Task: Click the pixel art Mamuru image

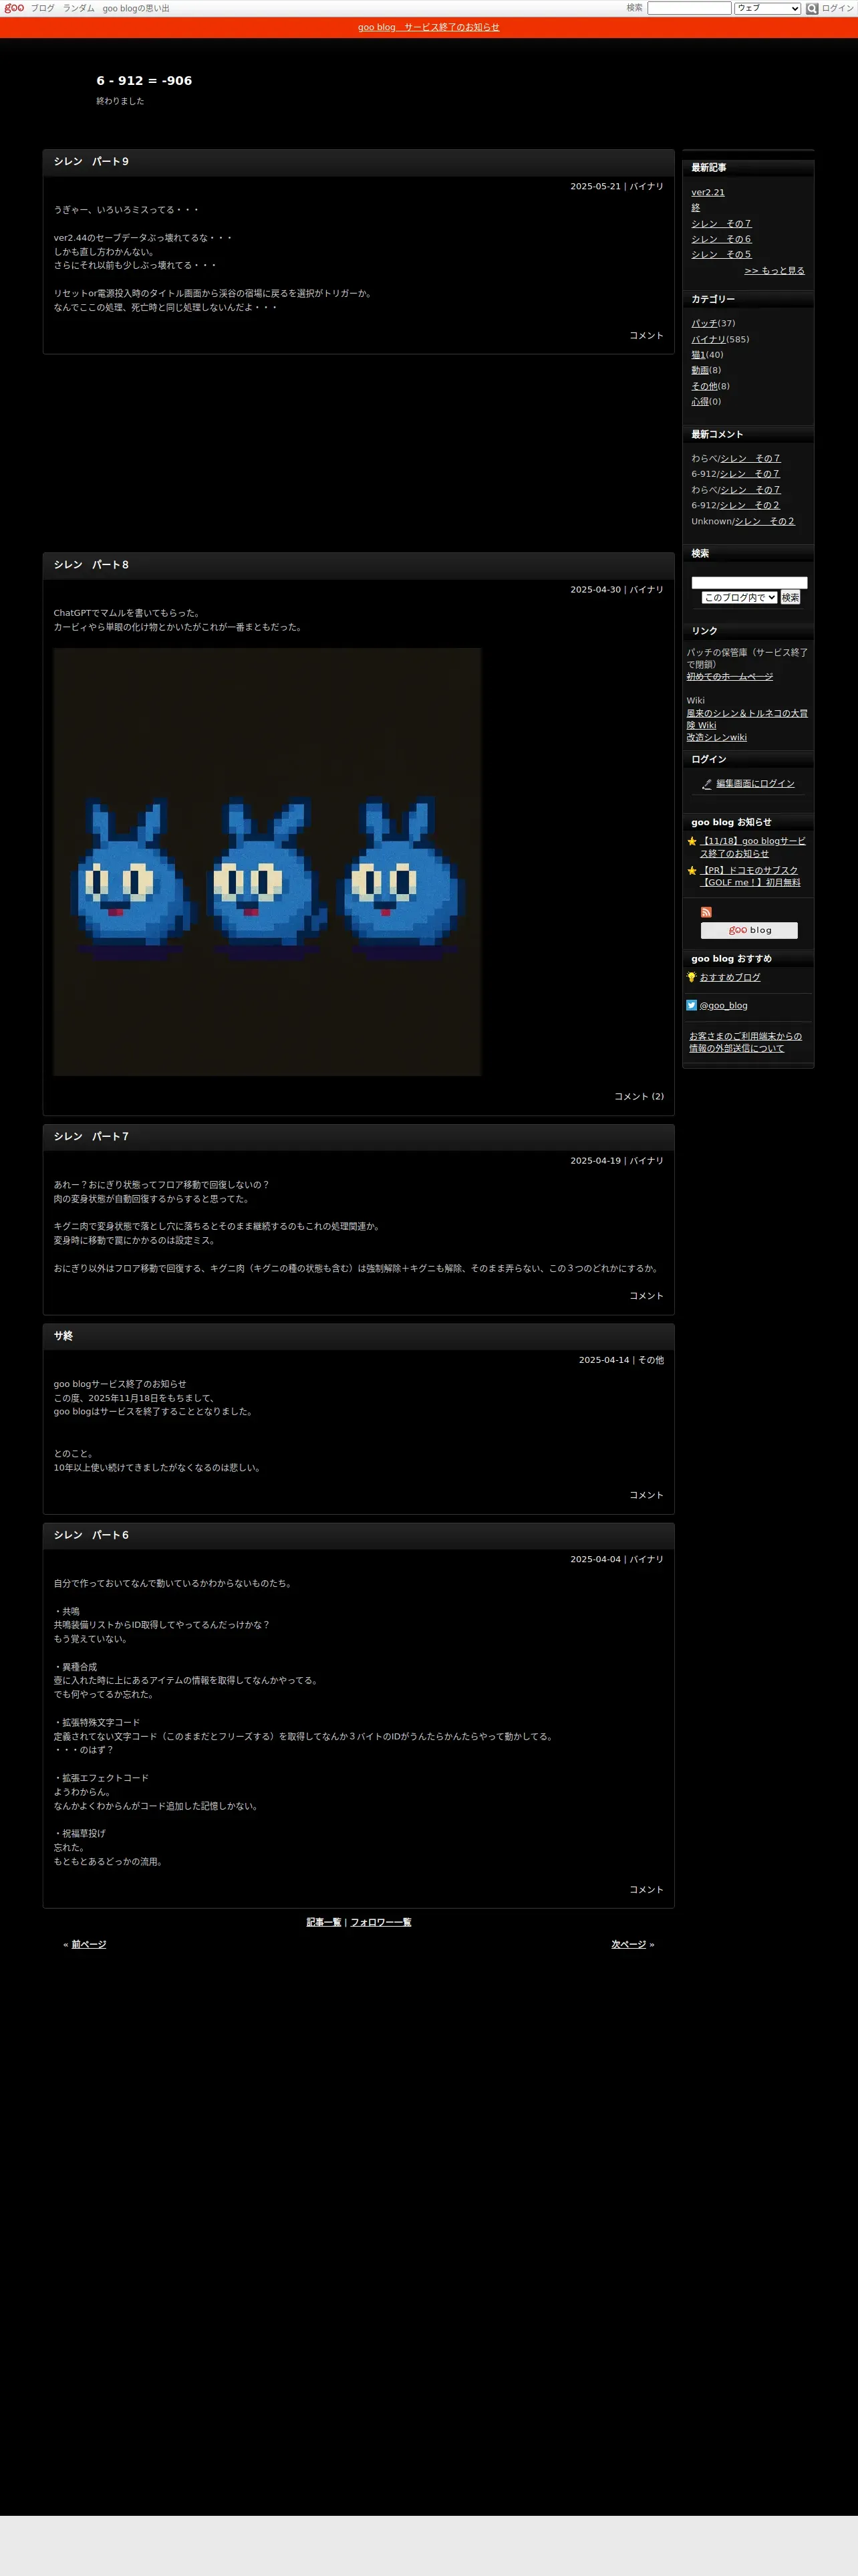Action: coord(267,862)
